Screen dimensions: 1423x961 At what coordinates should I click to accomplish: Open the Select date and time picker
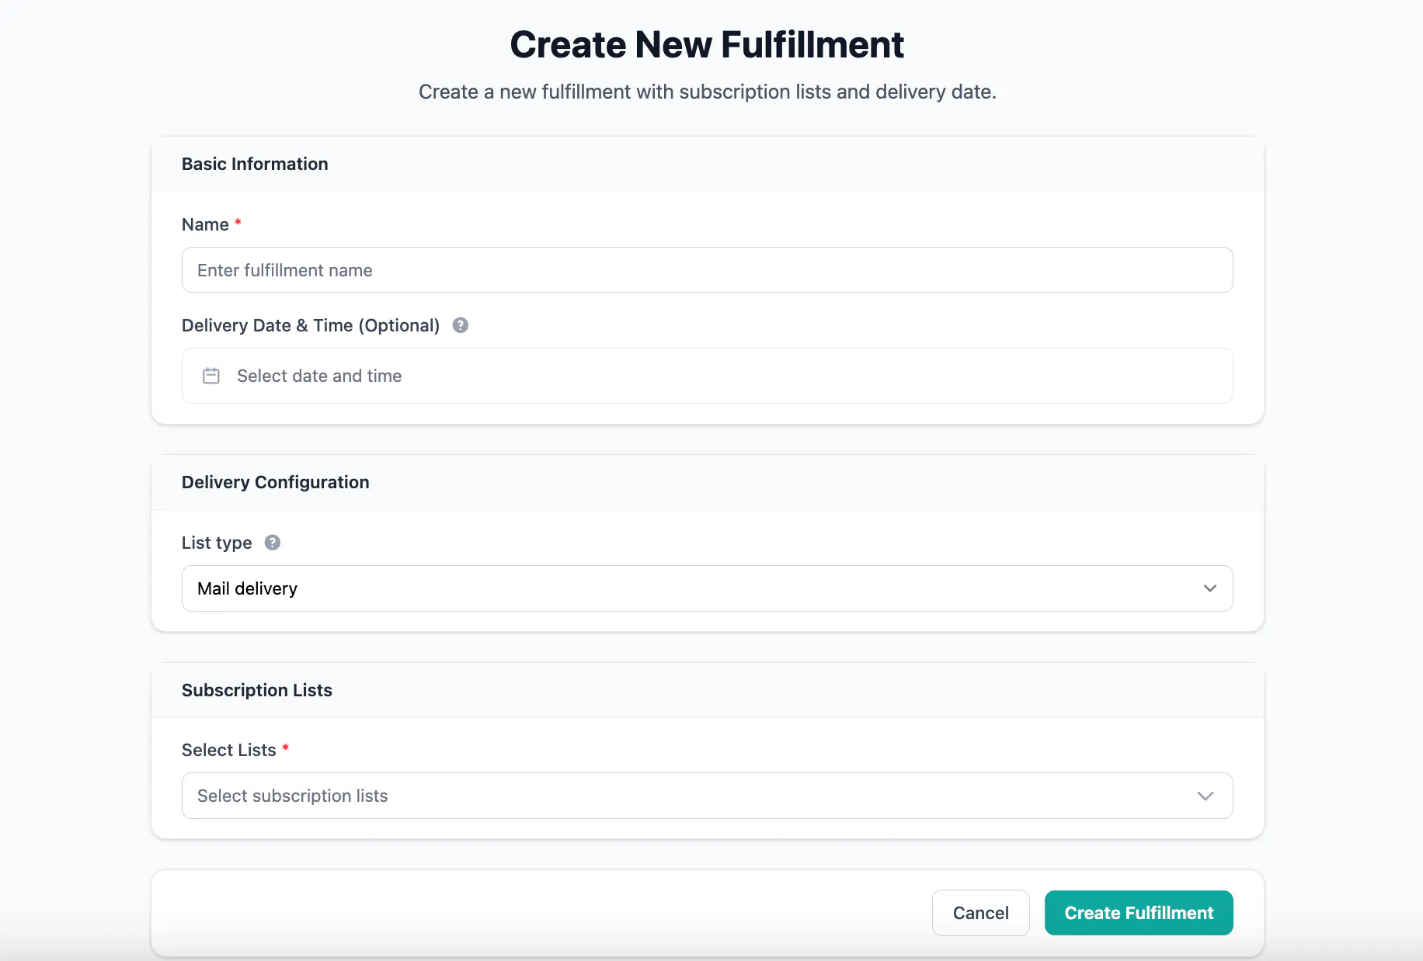click(707, 376)
